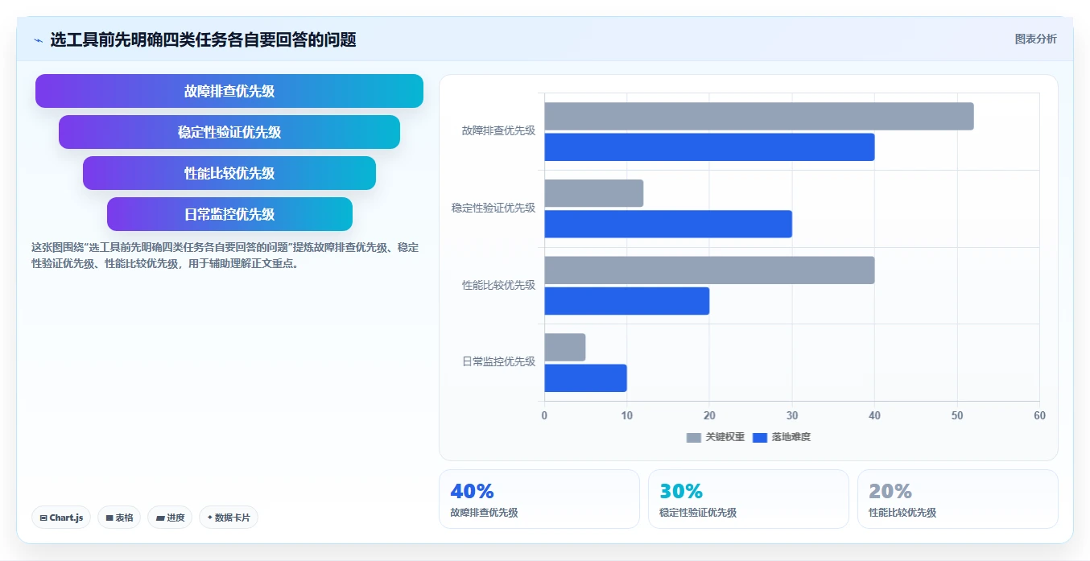The width and height of the screenshot is (1090, 561).
Task: Click the description paragraph starting 这张图围绕
Action: point(225,255)
